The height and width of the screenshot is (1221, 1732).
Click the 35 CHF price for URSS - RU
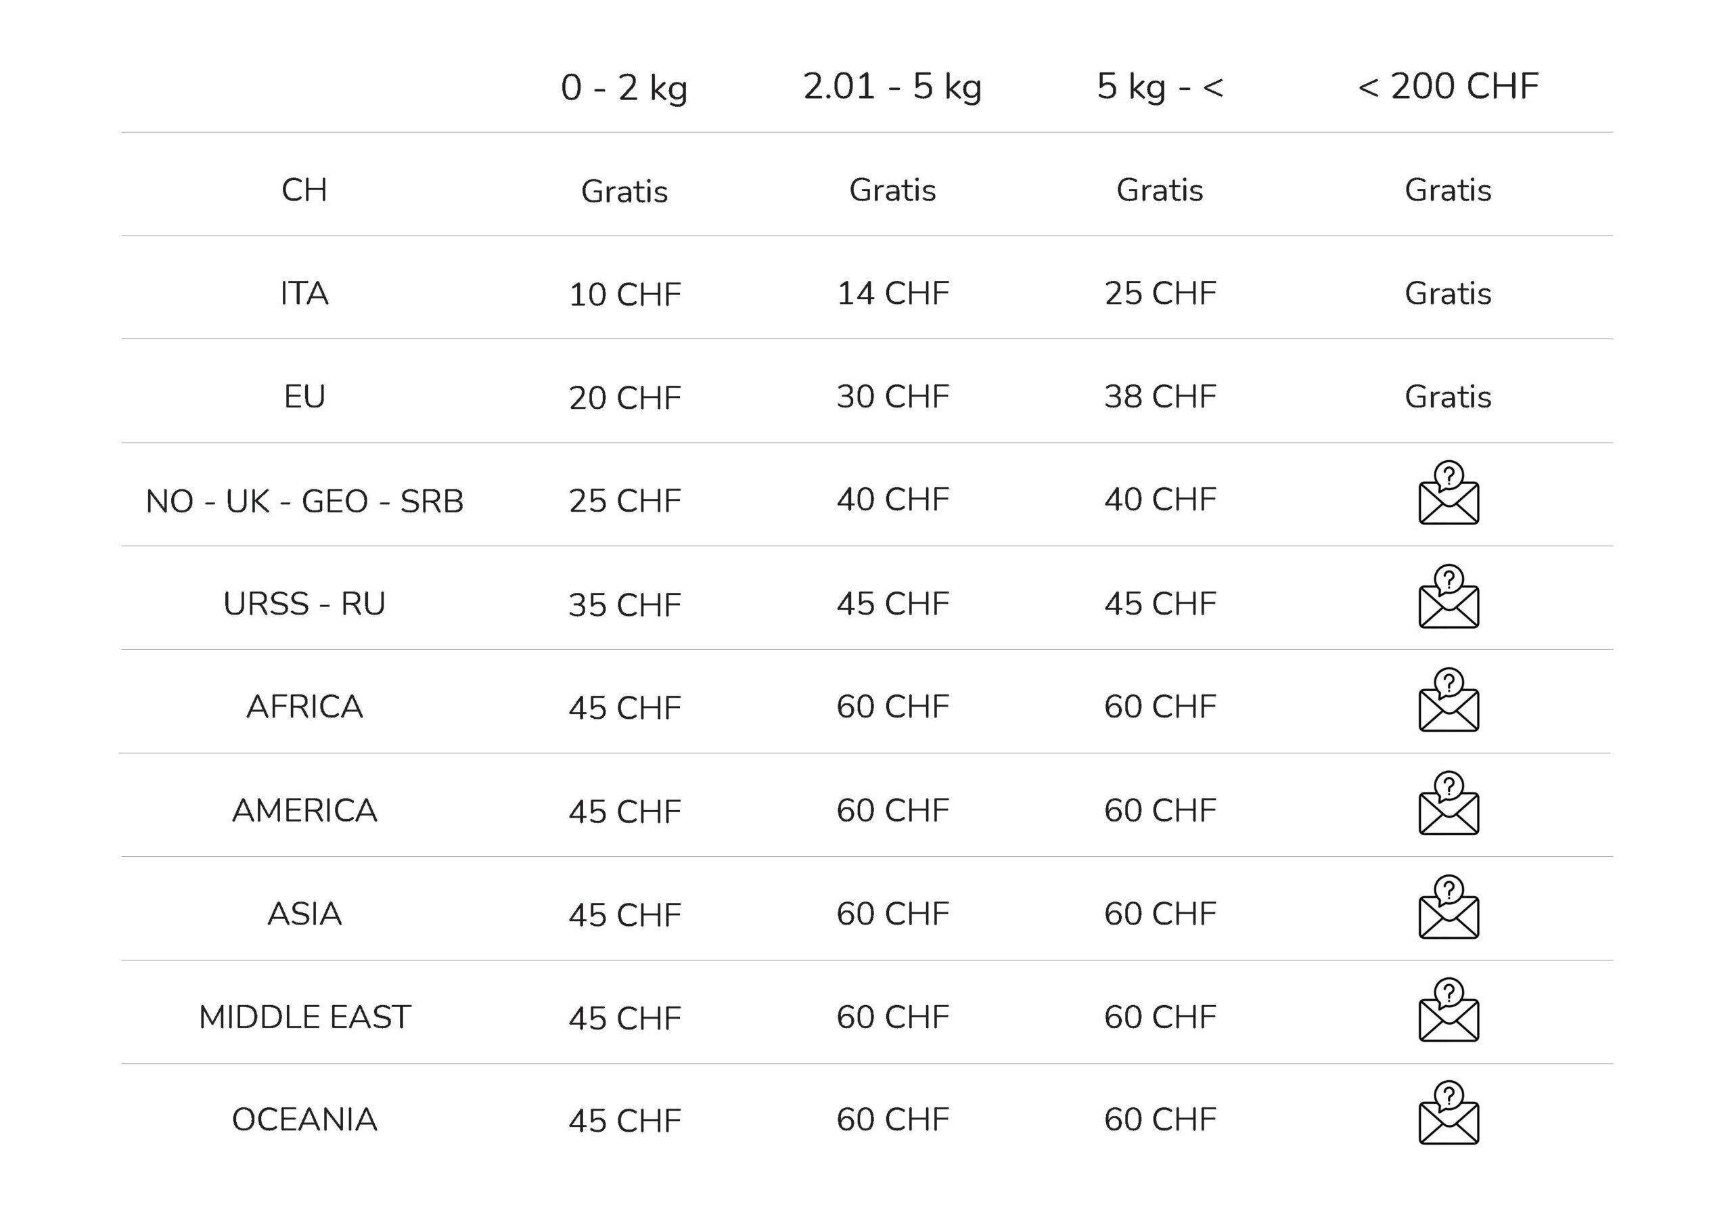pyautogui.click(x=624, y=604)
